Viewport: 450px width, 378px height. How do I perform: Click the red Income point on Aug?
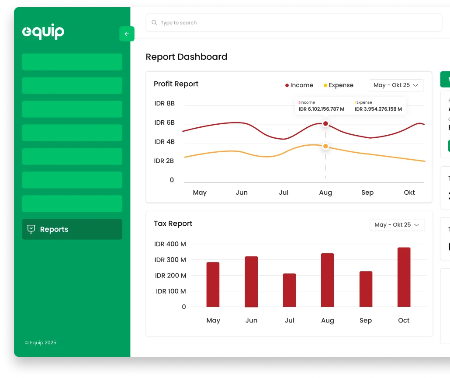tap(325, 124)
